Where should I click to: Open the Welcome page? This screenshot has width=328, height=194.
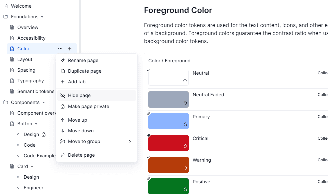[x=21, y=6]
